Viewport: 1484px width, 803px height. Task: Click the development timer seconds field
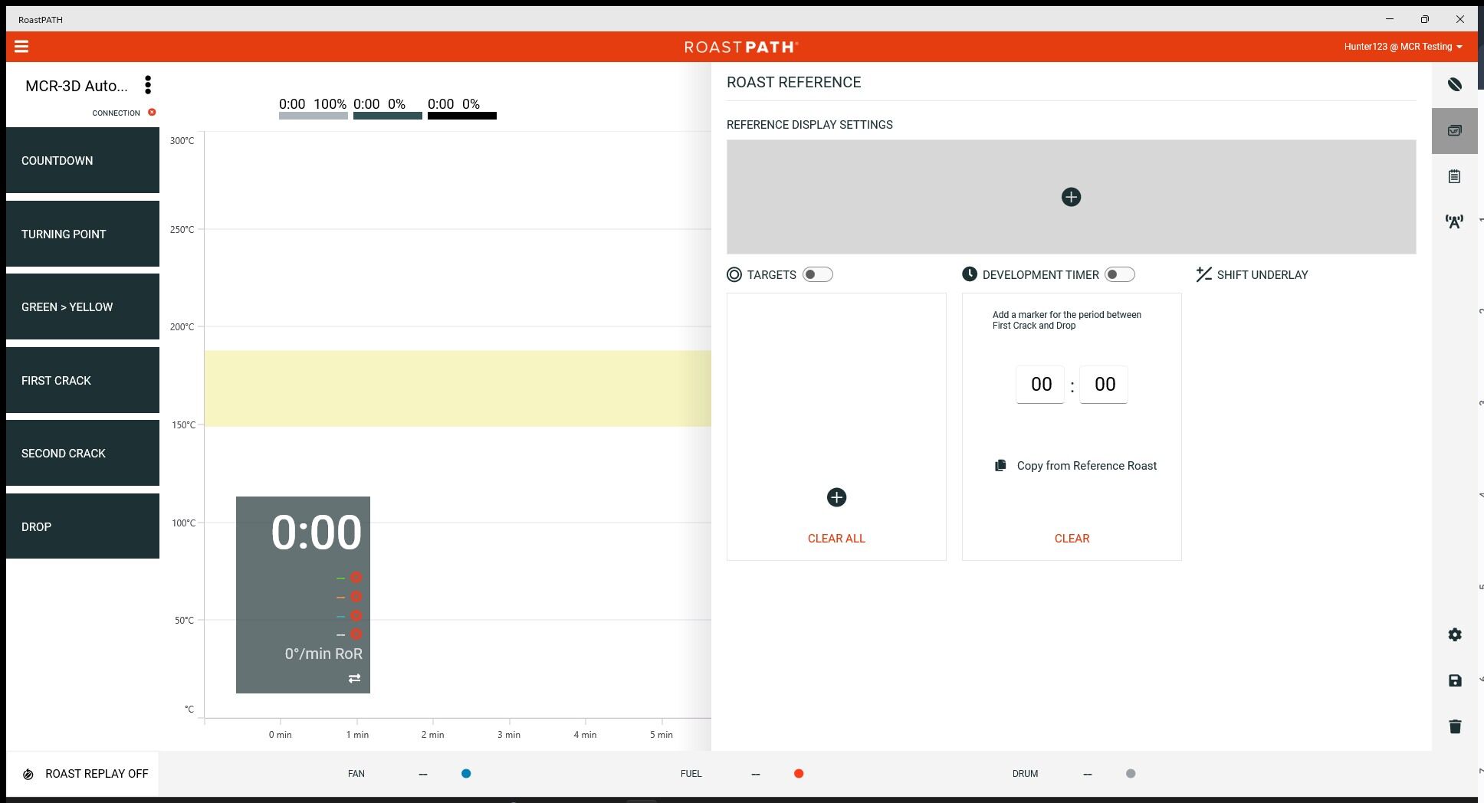click(x=1104, y=385)
